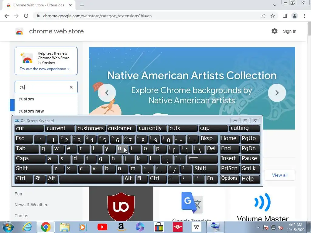Open the Volume Master extension thumbnail

coord(263,204)
